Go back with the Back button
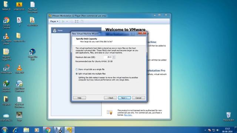The width and height of the screenshot is (237, 133). [110, 98]
